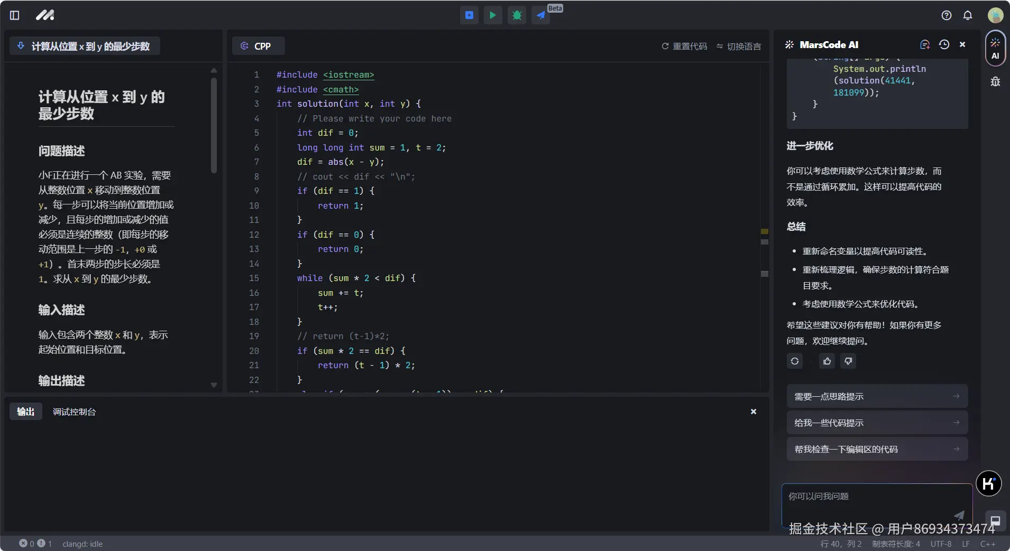Open the CPP language tab

point(258,46)
